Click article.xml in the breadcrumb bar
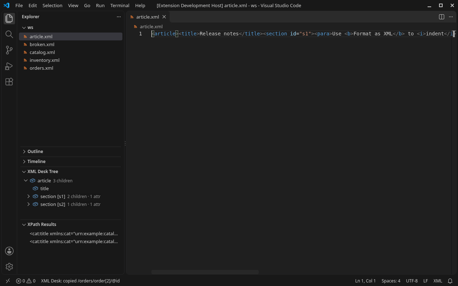The width and height of the screenshot is (458, 286). pyautogui.click(x=151, y=26)
